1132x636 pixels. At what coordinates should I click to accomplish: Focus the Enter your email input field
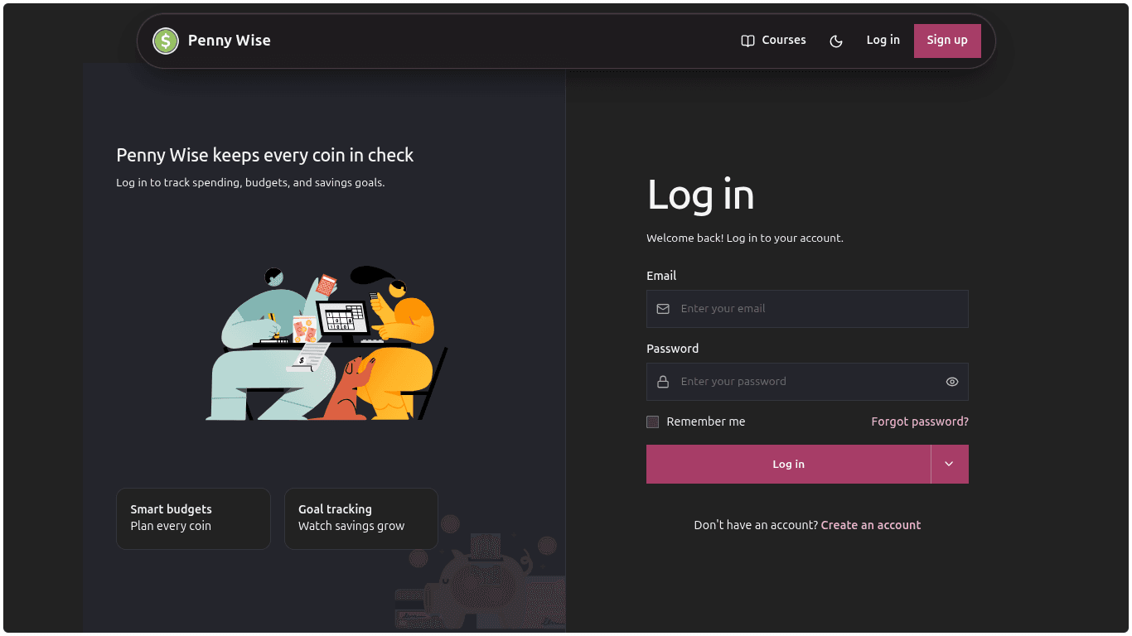pos(807,309)
